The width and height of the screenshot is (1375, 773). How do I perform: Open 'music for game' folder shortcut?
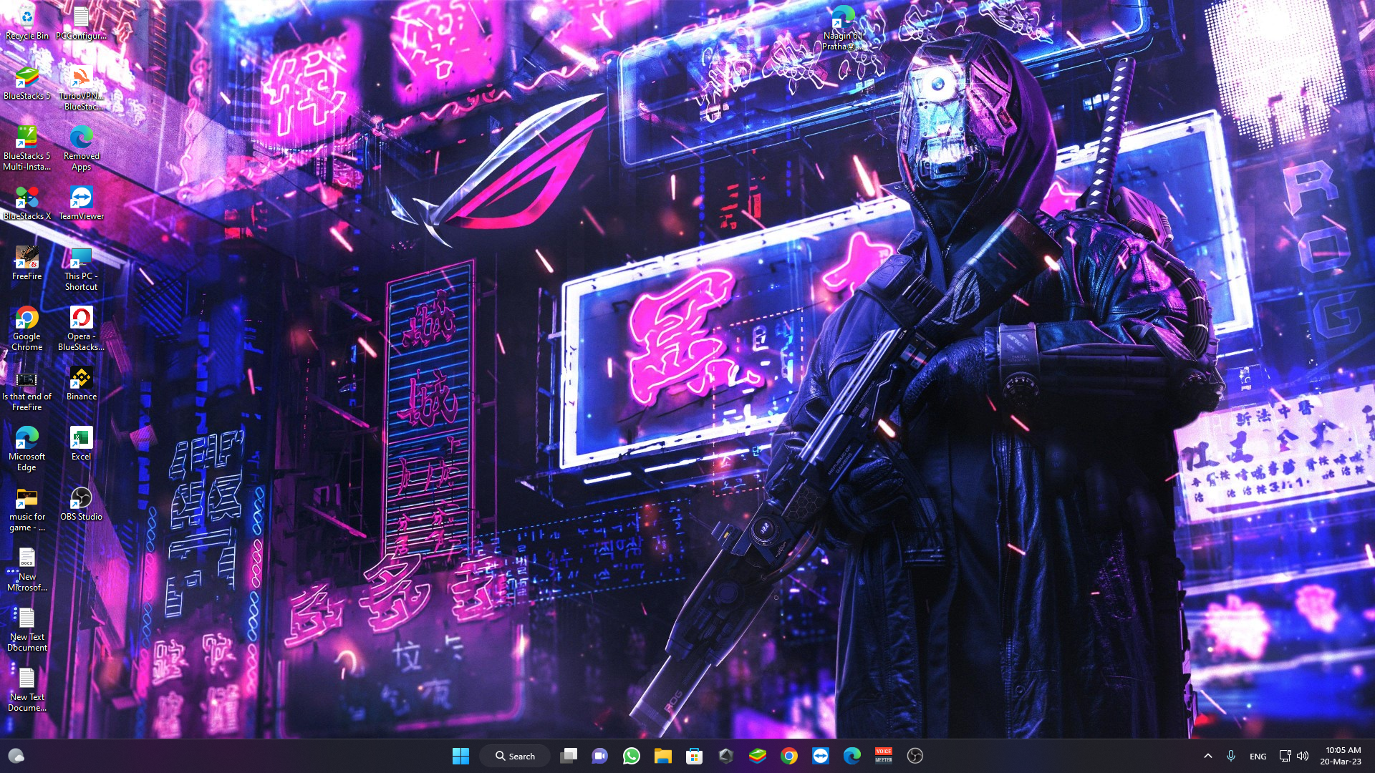pyautogui.click(x=26, y=508)
